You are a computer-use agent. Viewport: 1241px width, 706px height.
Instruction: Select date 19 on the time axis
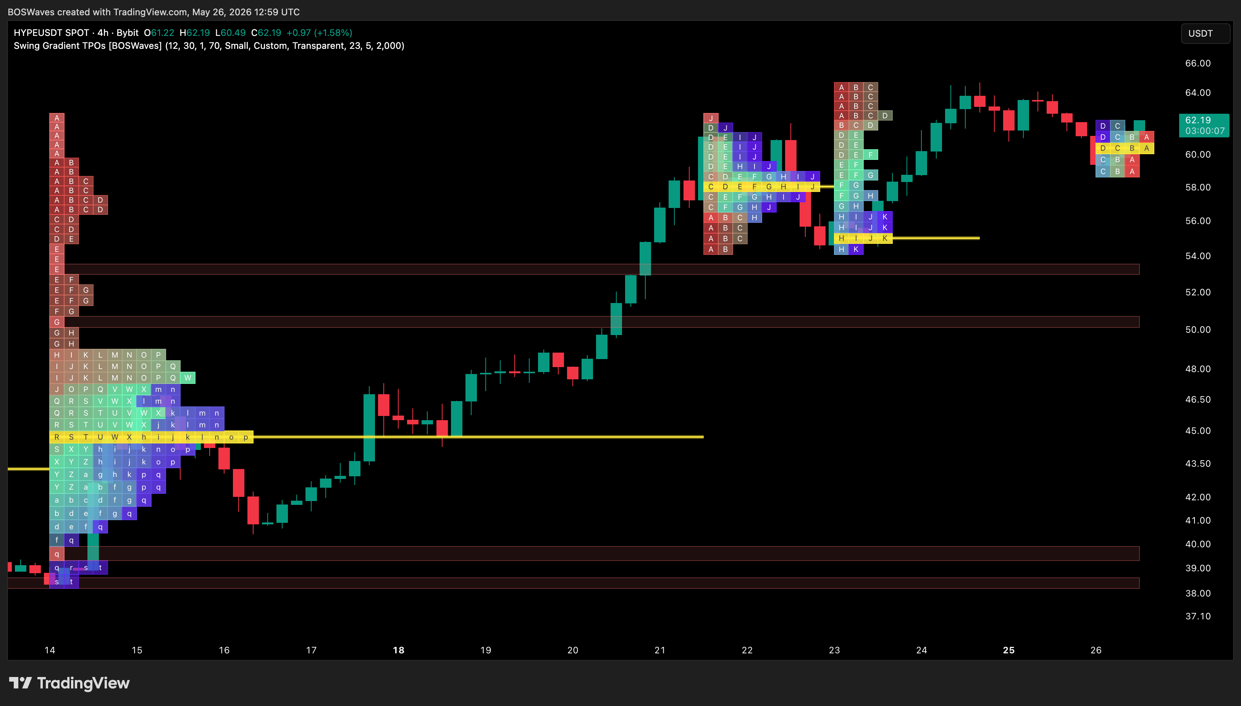(486, 650)
